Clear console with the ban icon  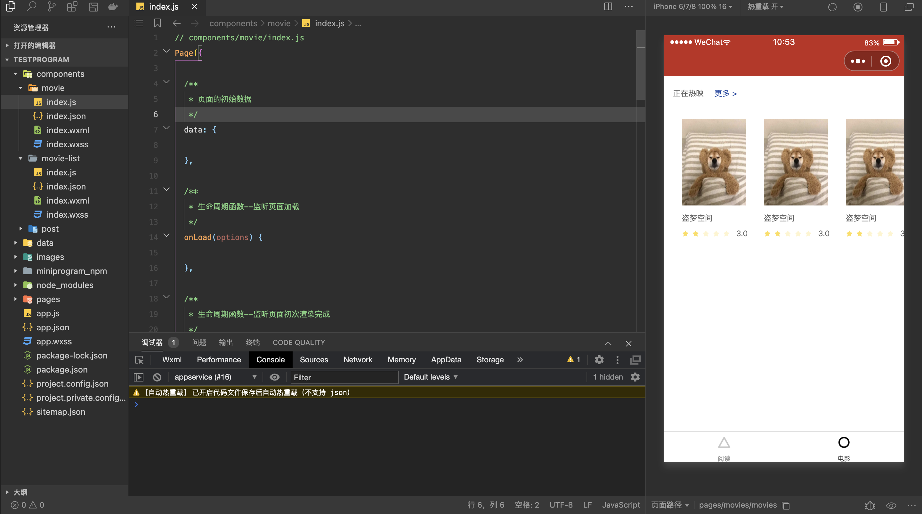click(x=157, y=377)
